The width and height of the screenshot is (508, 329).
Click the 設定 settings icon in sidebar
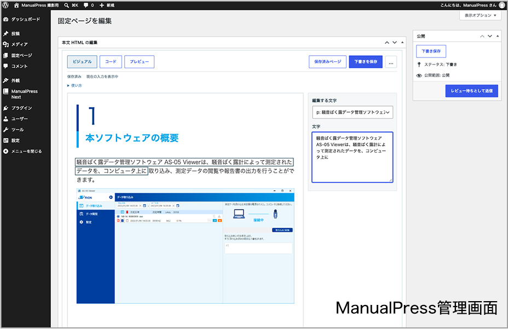tap(6, 140)
